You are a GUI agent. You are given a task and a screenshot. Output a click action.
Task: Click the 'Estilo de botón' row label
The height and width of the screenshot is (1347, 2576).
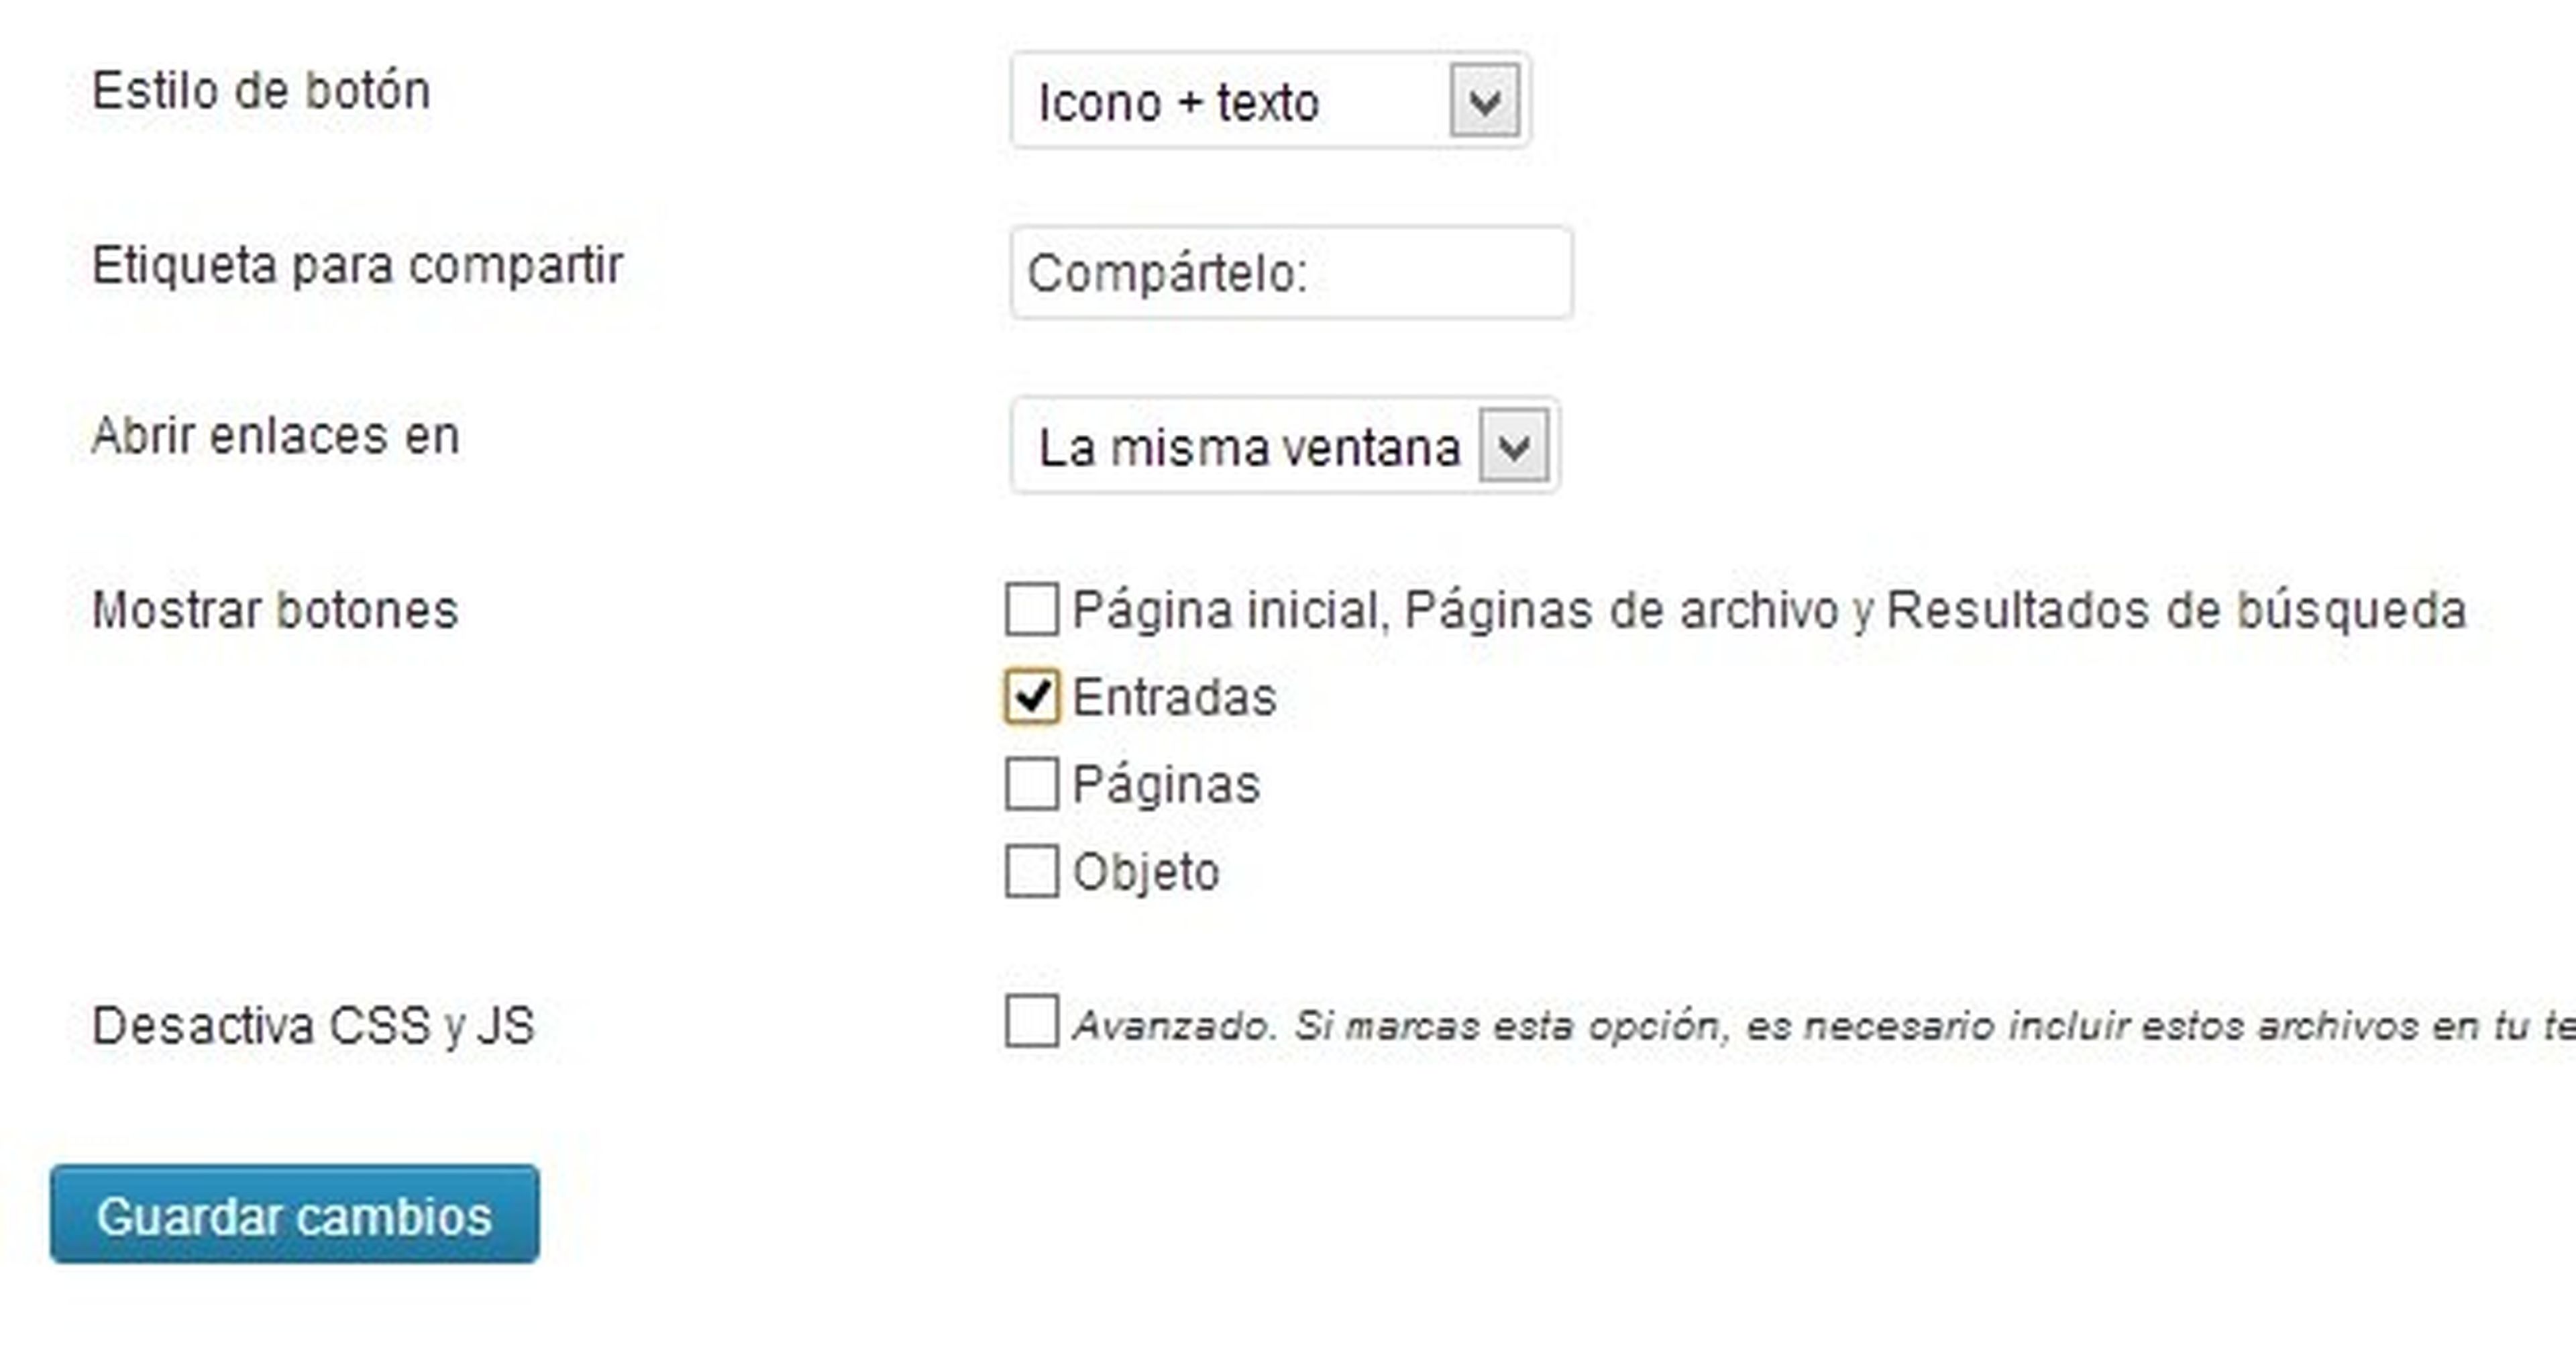click(x=261, y=91)
